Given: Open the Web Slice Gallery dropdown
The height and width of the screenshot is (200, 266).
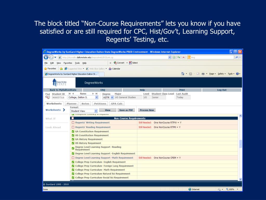Looking at the screenshot, I should [106, 69].
